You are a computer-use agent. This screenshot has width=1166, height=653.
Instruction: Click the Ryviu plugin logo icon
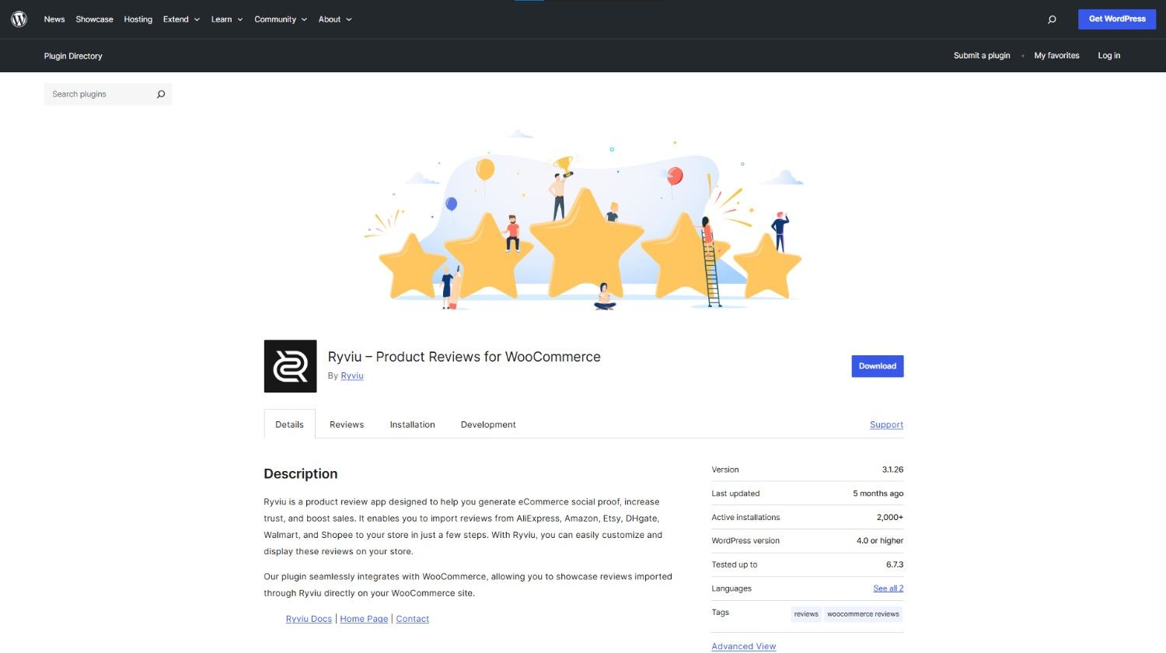click(290, 366)
